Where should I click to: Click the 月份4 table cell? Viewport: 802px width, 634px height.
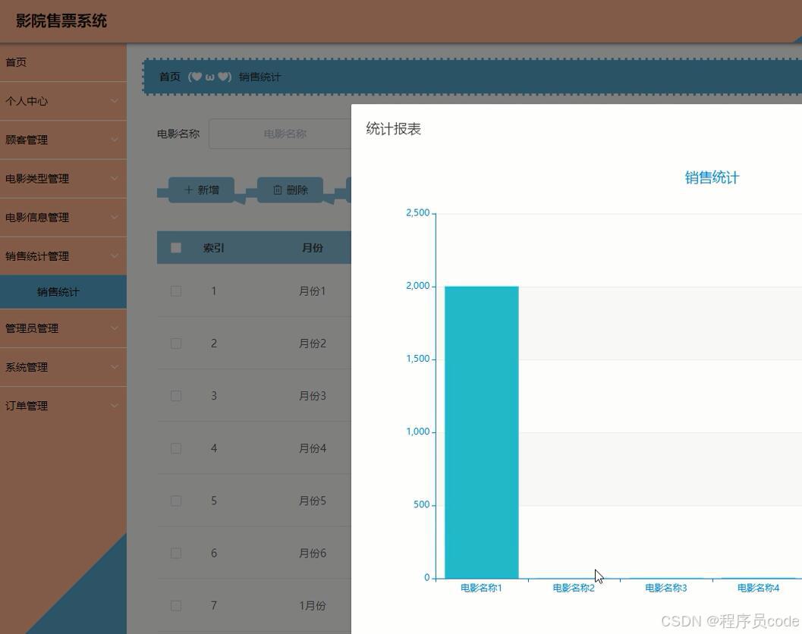[312, 448]
